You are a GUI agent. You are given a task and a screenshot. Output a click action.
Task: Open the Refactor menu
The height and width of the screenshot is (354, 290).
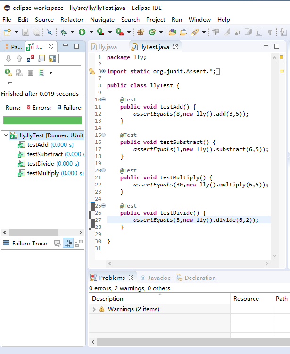(x=72, y=20)
